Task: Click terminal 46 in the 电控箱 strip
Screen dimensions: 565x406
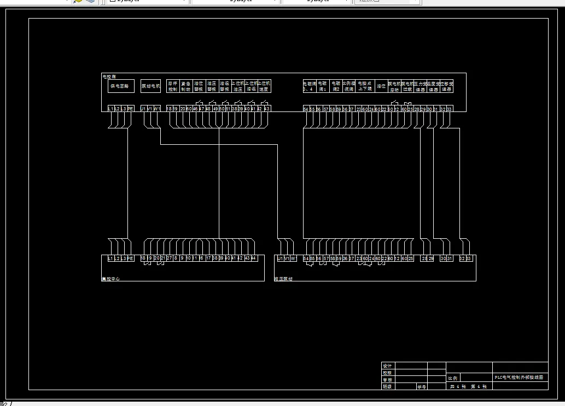Action: 196,109
